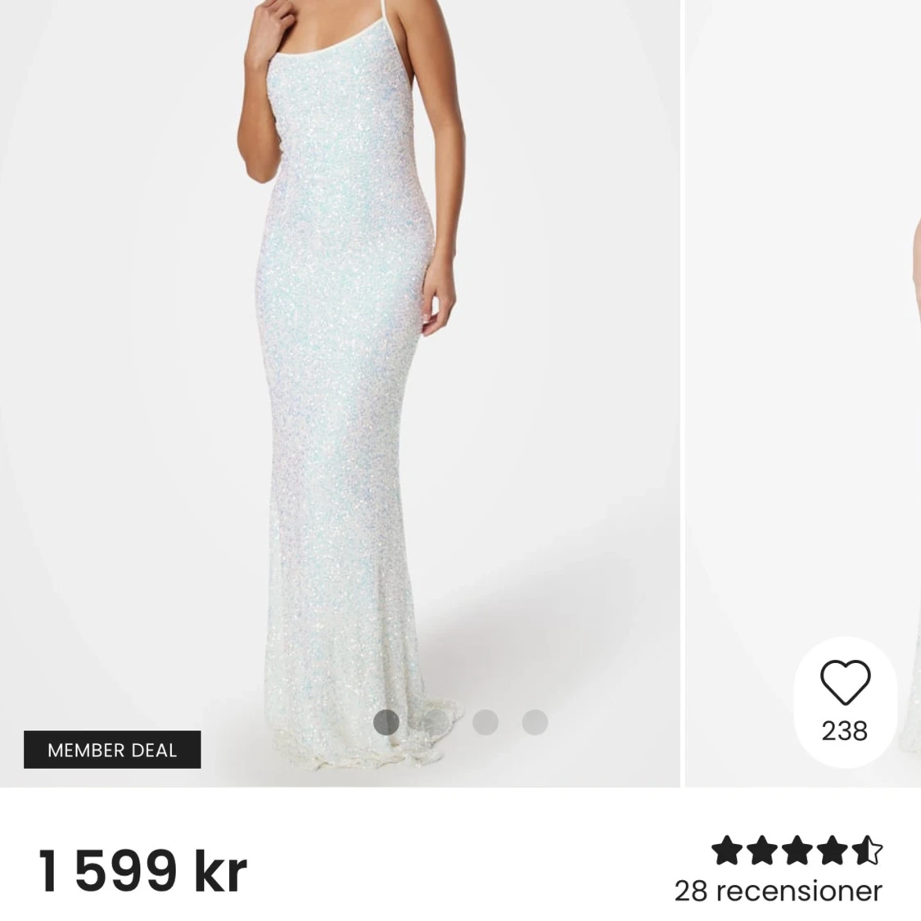This screenshot has width=921, height=921.
Task: Open the main sequin dress photo
Action: (340, 393)
